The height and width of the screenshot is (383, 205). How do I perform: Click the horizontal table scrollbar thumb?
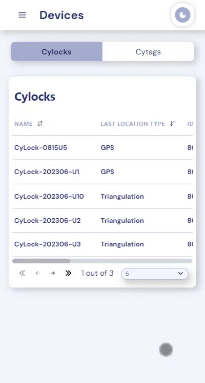41,261
